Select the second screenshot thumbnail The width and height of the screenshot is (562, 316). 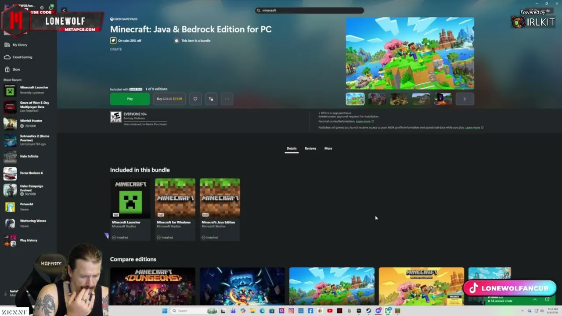point(377,99)
